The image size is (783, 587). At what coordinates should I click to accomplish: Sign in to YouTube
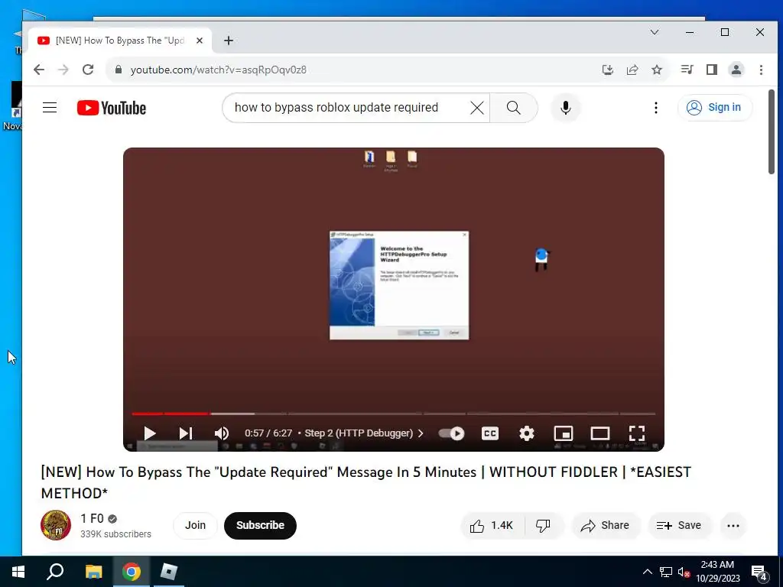tap(714, 107)
